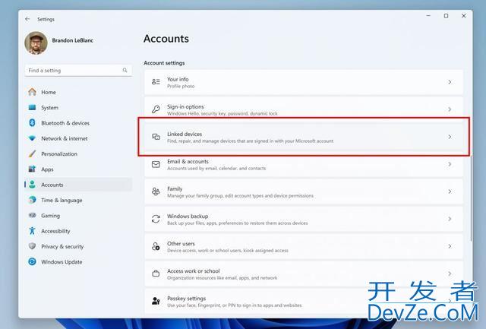The image size is (486, 329).
Task: Click the Apps label in sidebar
Action: [x=47, y=169]
